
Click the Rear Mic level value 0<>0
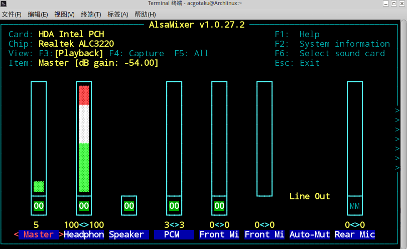click(x=355, y=225)
